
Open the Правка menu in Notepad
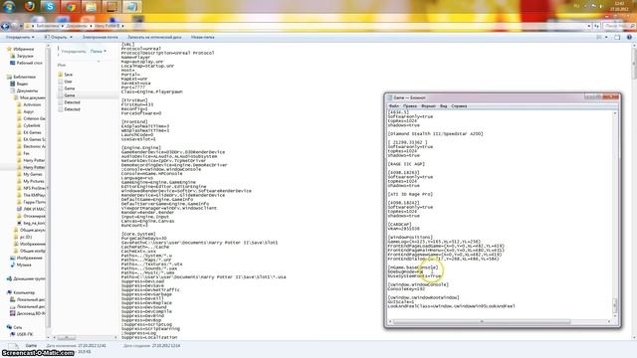point(410,106)
